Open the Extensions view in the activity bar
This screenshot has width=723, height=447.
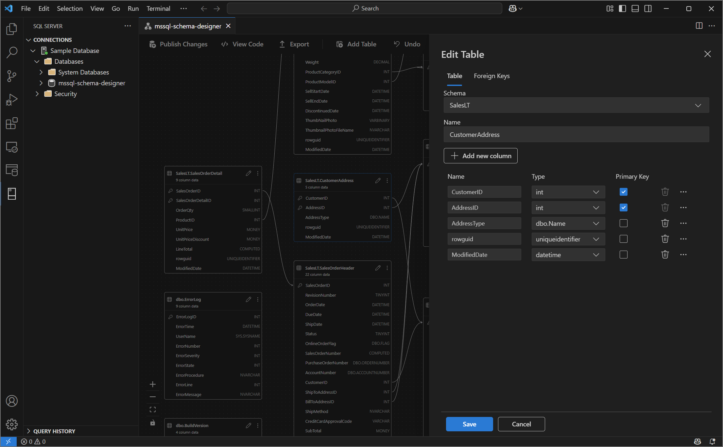click(12, 123)
